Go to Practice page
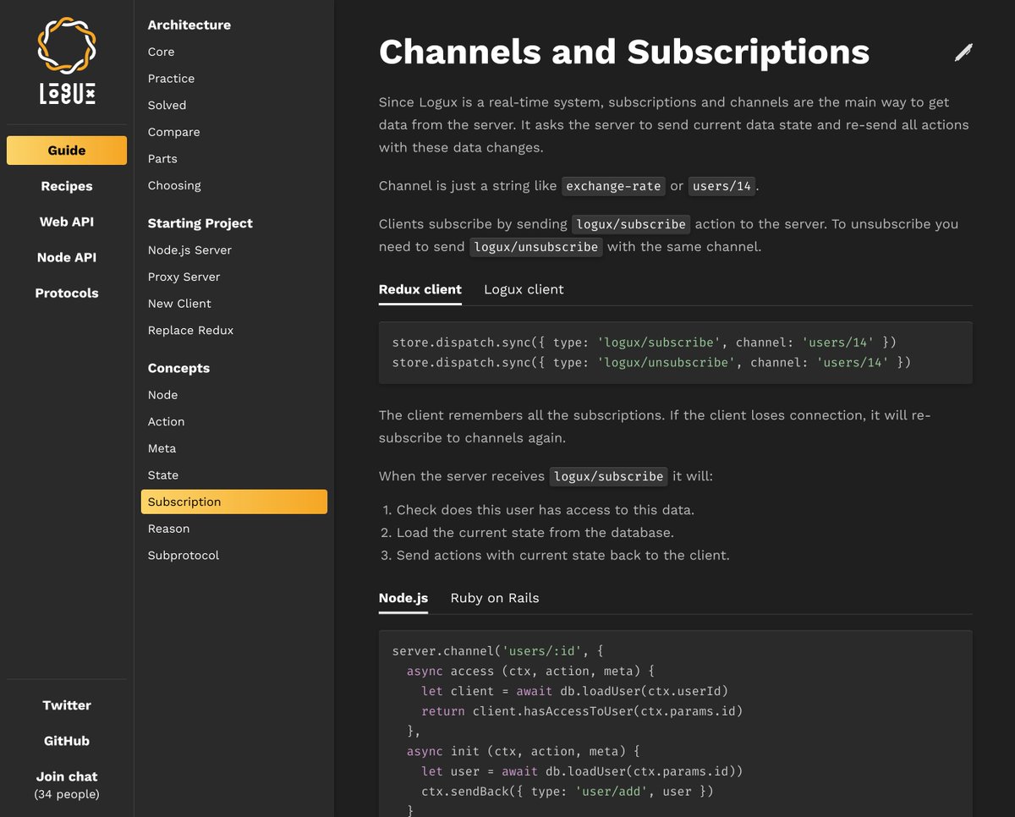 pyautogui.click(x=171, y=79)
